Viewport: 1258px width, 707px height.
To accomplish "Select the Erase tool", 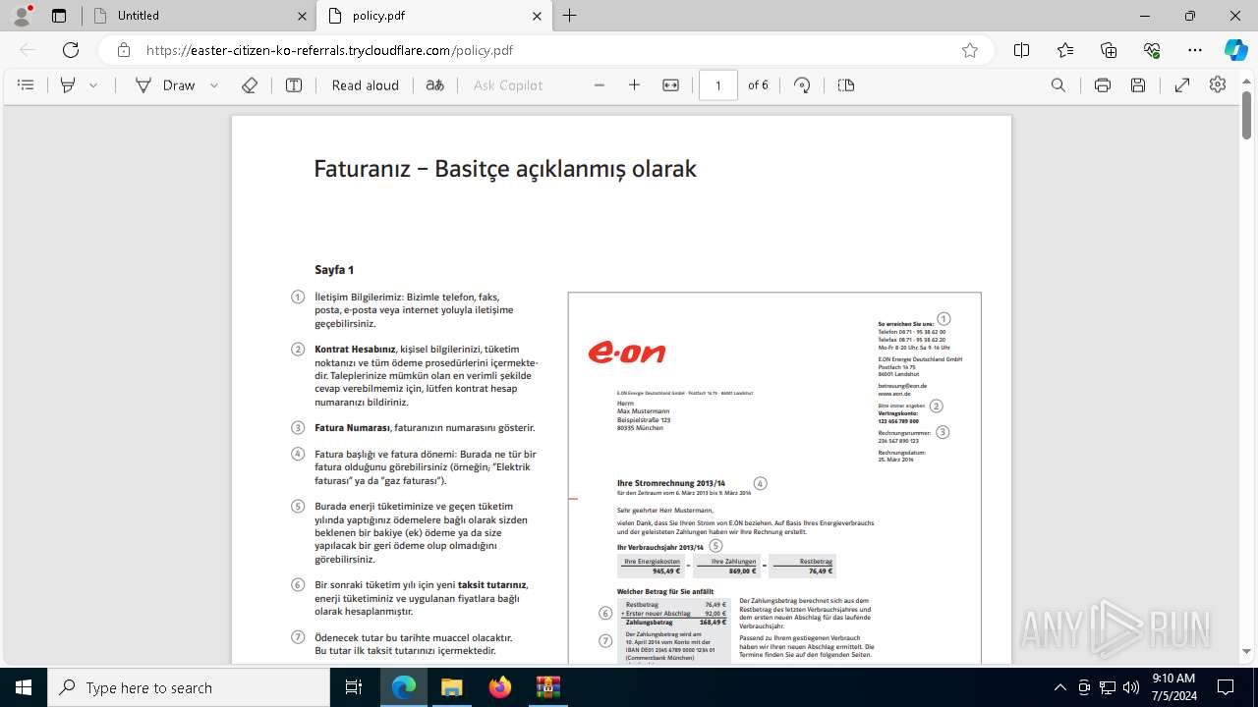I will tap(250, 85).
